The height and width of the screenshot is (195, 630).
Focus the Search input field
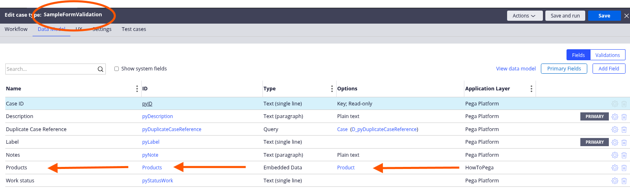click(51, 69)
